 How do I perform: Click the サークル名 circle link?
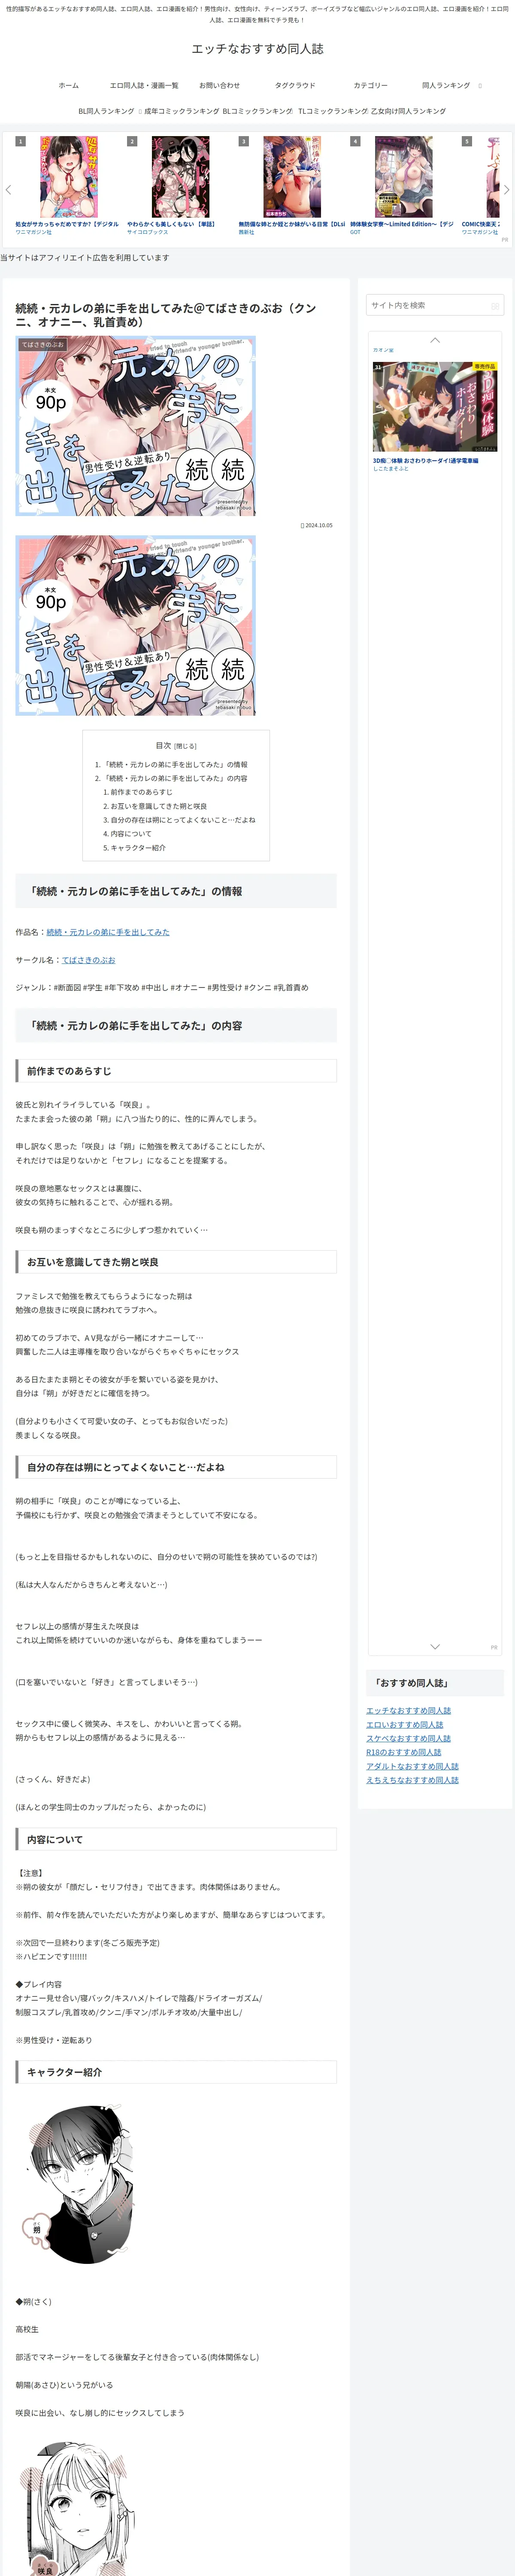(88, 960)
